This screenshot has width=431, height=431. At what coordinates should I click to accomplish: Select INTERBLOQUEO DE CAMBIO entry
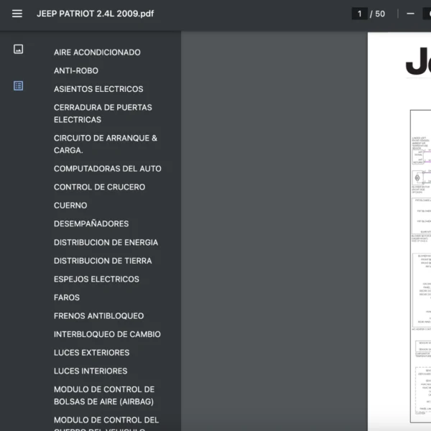tap(107, 334)
